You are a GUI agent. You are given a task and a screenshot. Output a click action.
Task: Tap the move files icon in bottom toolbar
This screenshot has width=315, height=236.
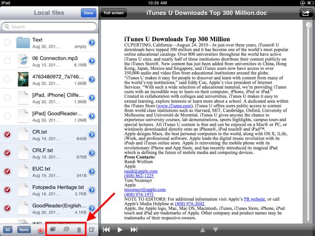pyautogui.click(x=66, y=229)
